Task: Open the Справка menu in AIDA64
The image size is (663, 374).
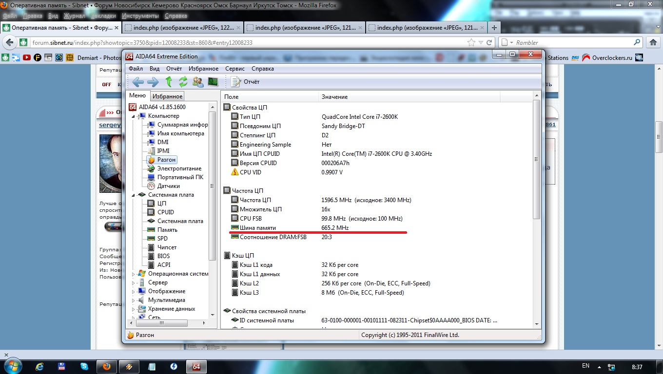Action: 263,69
